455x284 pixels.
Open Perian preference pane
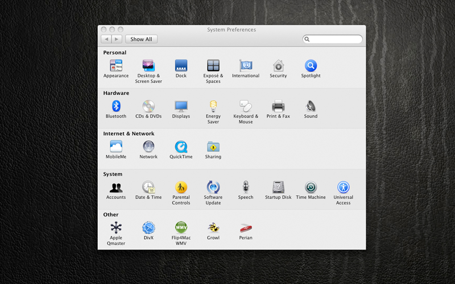[x=246, y=228]
